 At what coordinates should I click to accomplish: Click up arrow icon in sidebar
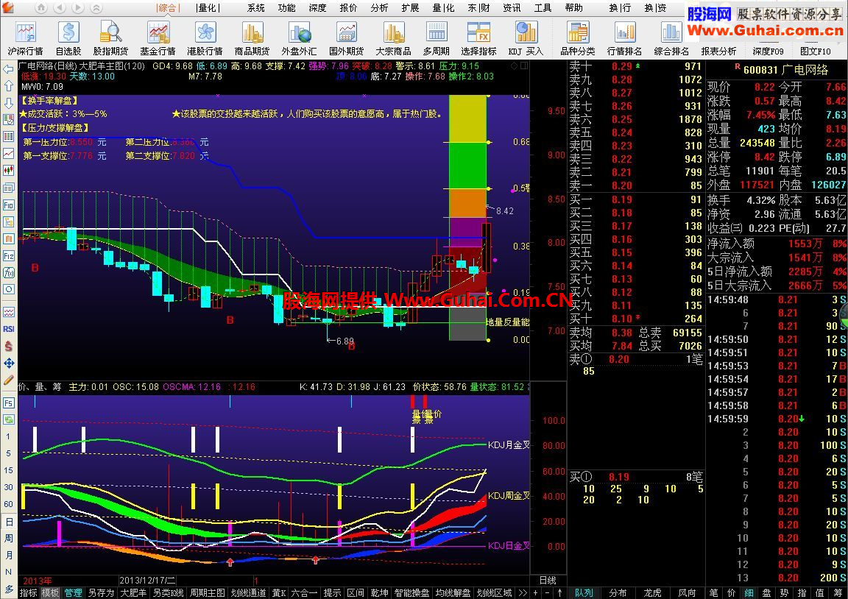tap(8, 86)
